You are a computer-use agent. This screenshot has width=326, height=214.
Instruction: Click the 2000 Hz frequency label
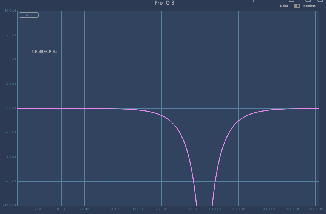(238, 209)
